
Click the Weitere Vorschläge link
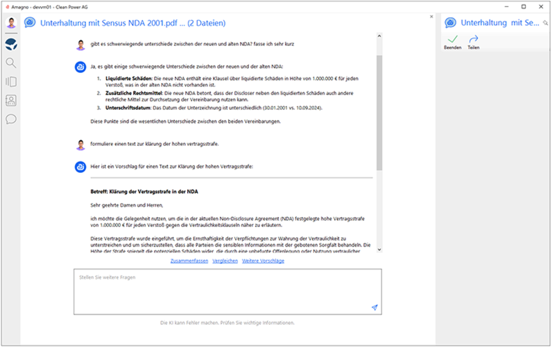[x=263, y=261]
